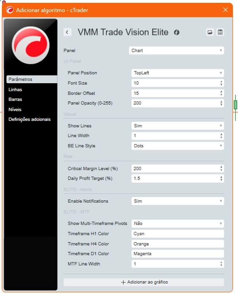Decrease Daily Profit Target with down arrow
Image resolution: width=238 pixels, height=297 pixels.
[221, 180]
